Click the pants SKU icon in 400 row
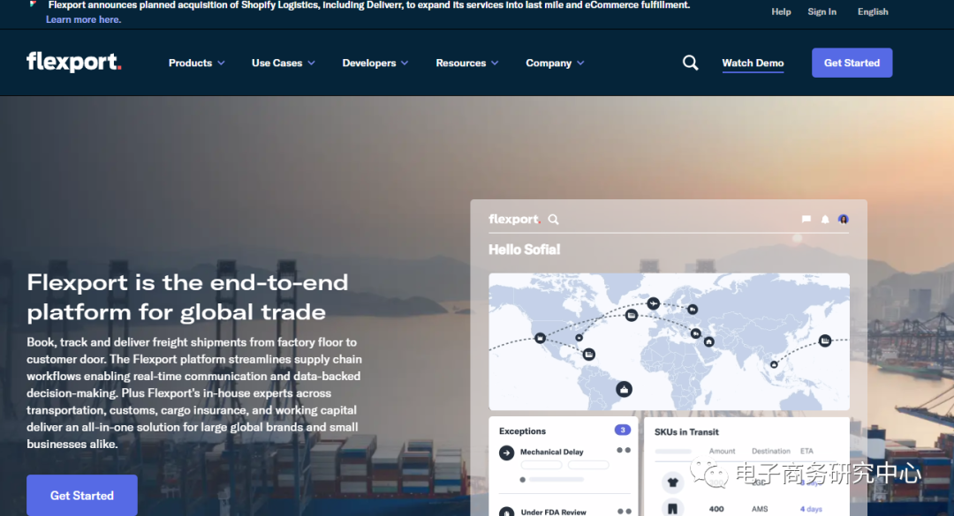The height and width of the screenshot is (516, 954). click(672, 508)
